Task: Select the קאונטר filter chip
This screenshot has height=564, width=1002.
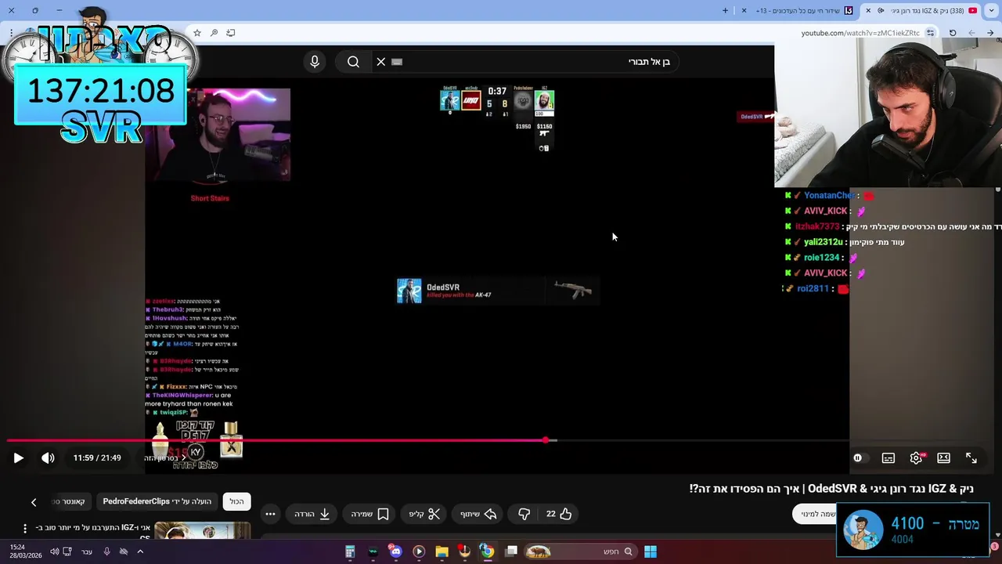Action: 69,501
